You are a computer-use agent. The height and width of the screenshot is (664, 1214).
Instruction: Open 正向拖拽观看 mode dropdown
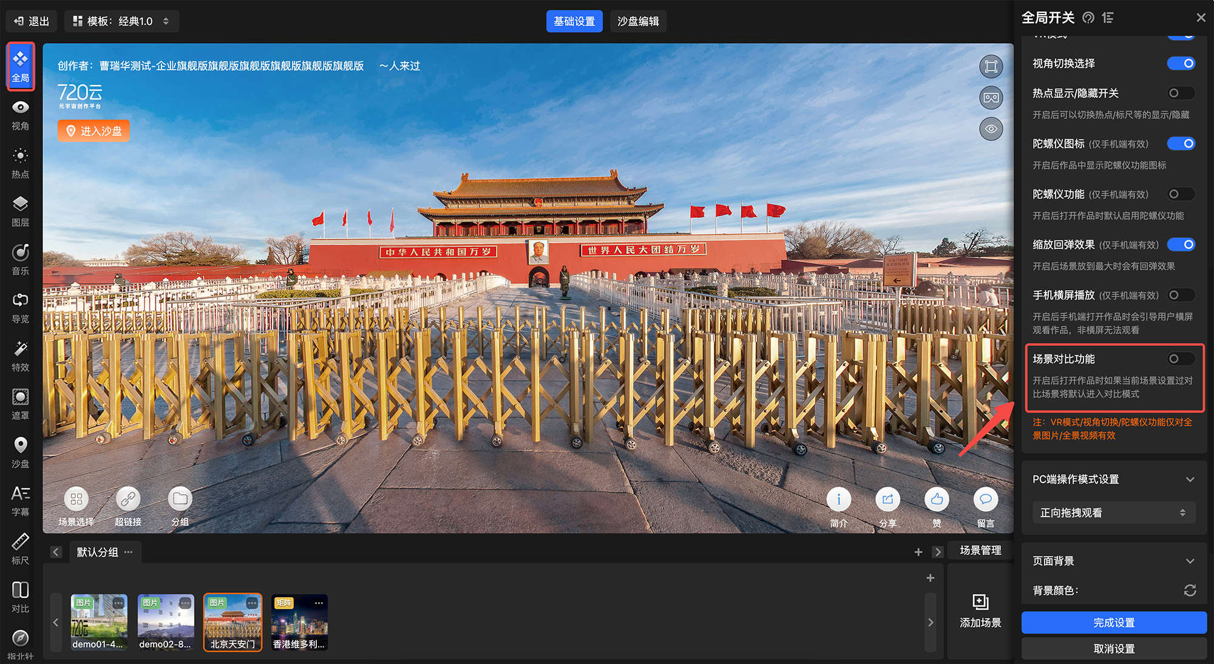[1113, 513]
